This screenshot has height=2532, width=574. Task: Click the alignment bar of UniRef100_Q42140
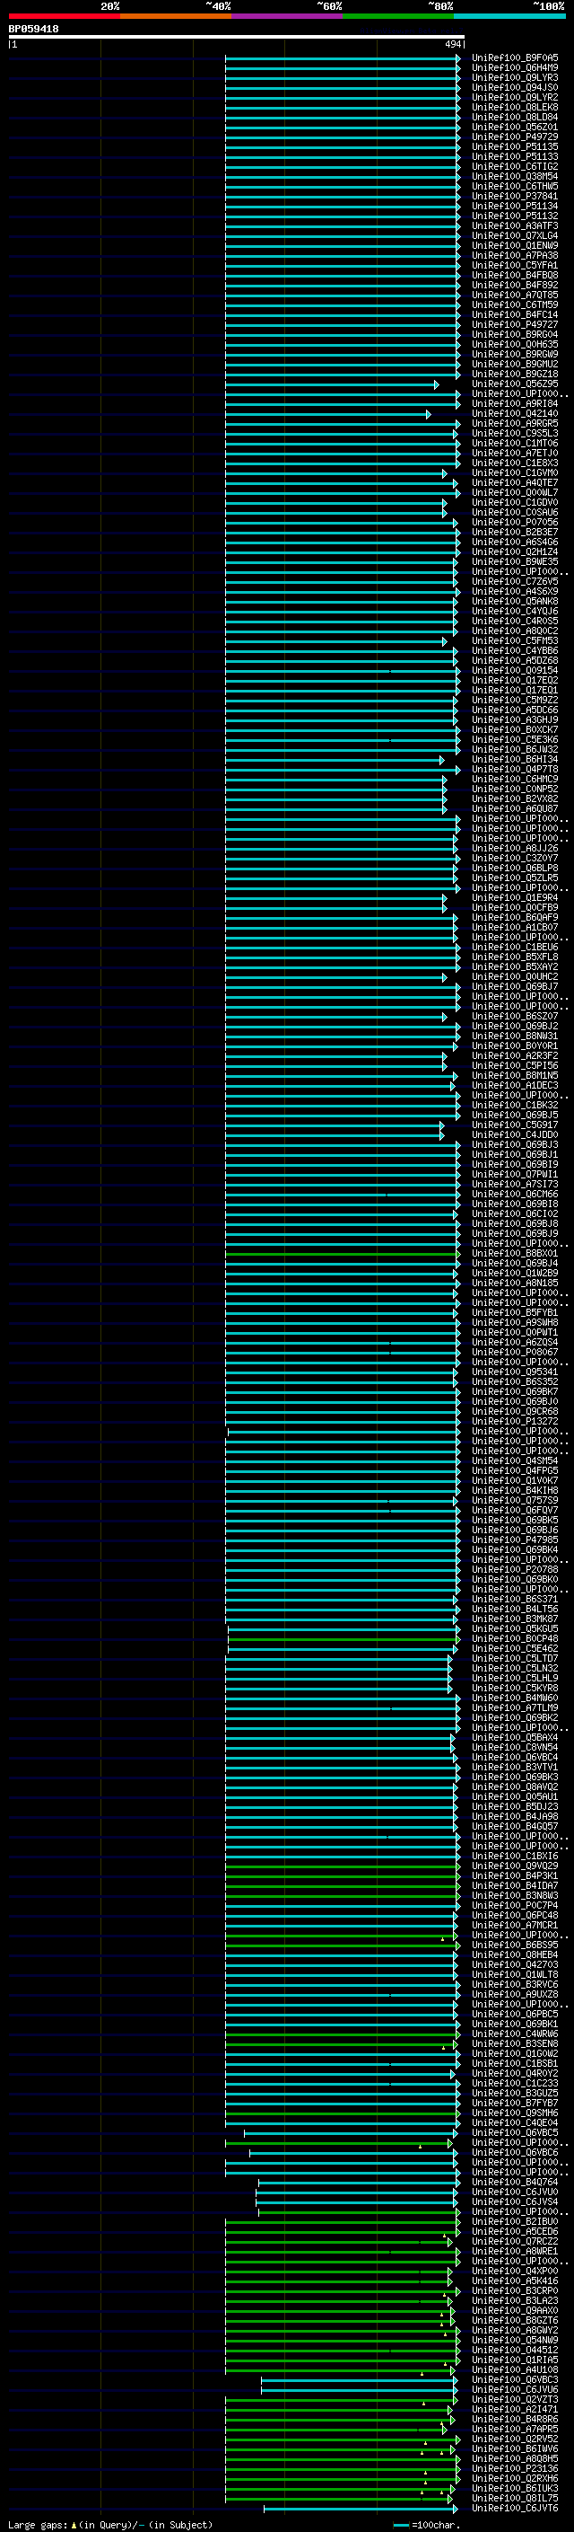(327, 414)
